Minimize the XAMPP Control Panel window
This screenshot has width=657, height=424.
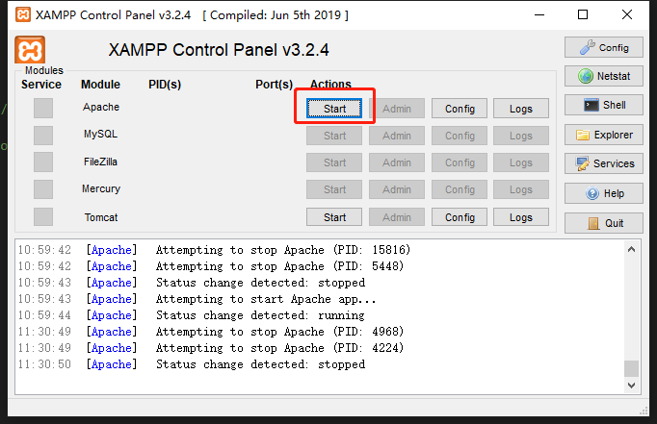point(539,14)
